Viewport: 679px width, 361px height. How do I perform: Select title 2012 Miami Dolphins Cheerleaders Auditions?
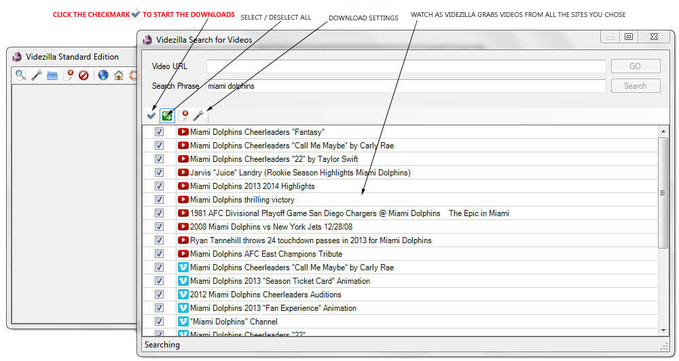pos(265,295)
